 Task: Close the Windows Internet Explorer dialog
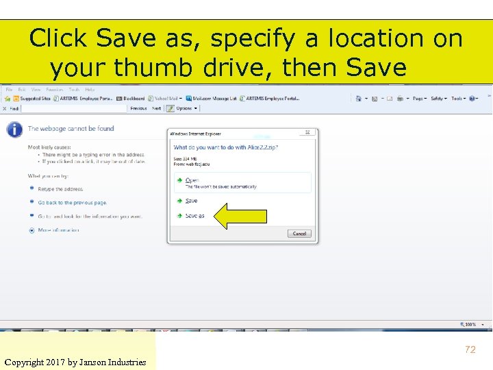308,132
